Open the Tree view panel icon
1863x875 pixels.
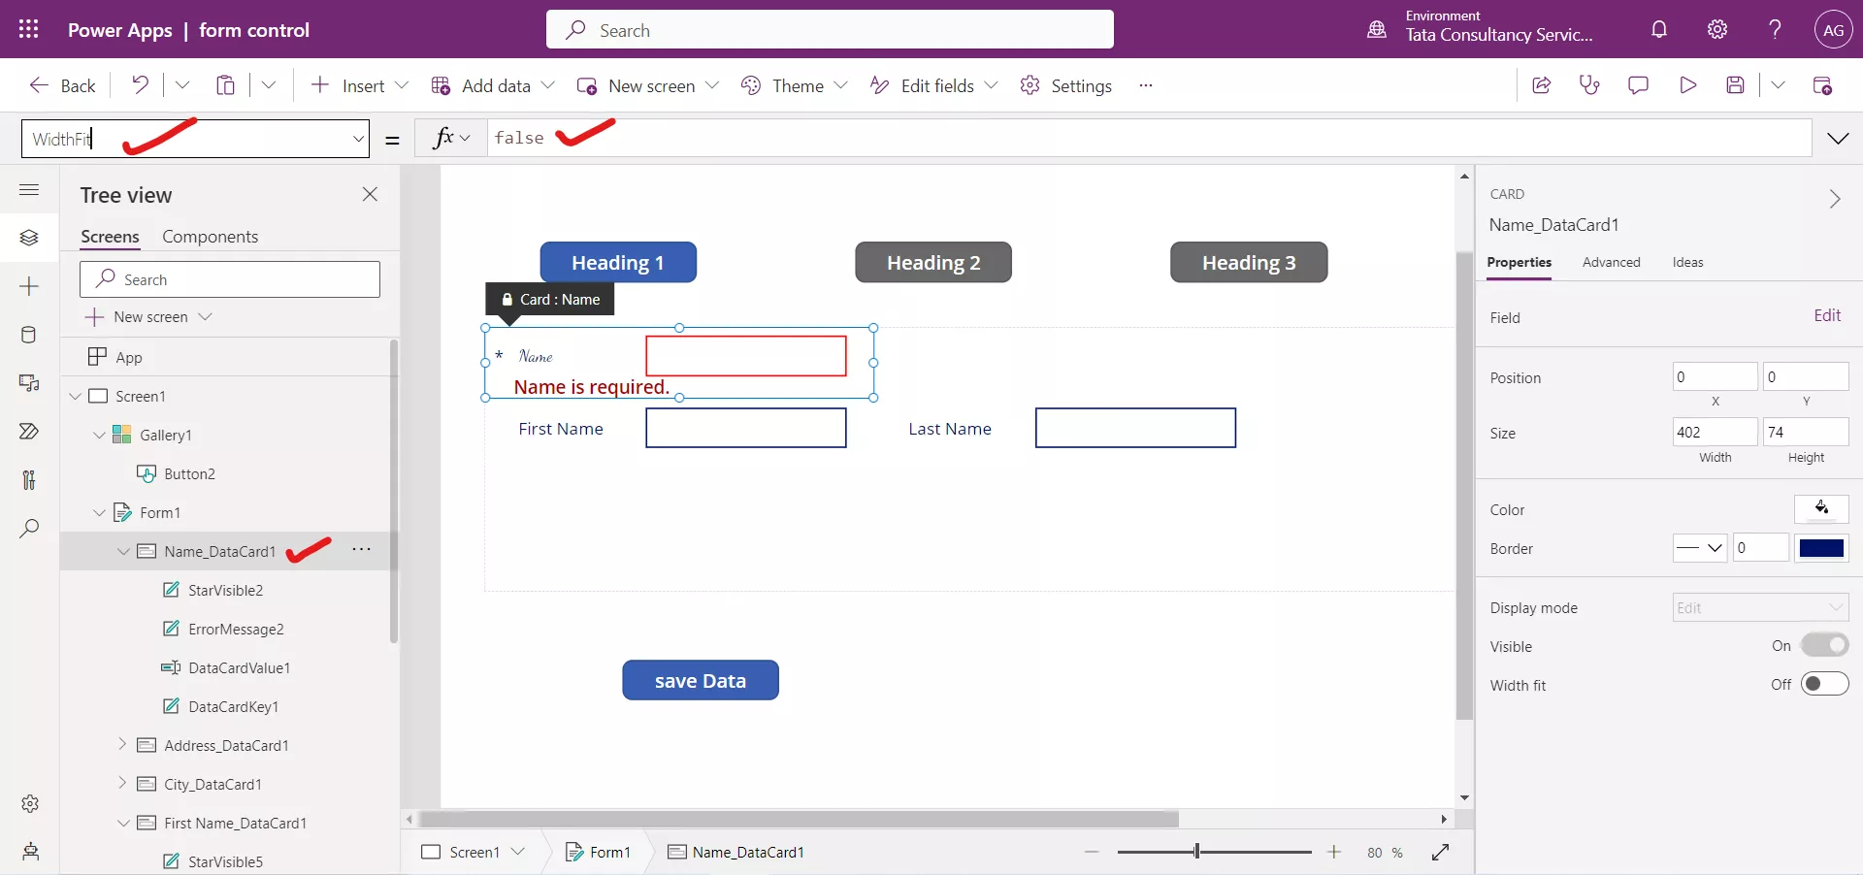point(29,238)
